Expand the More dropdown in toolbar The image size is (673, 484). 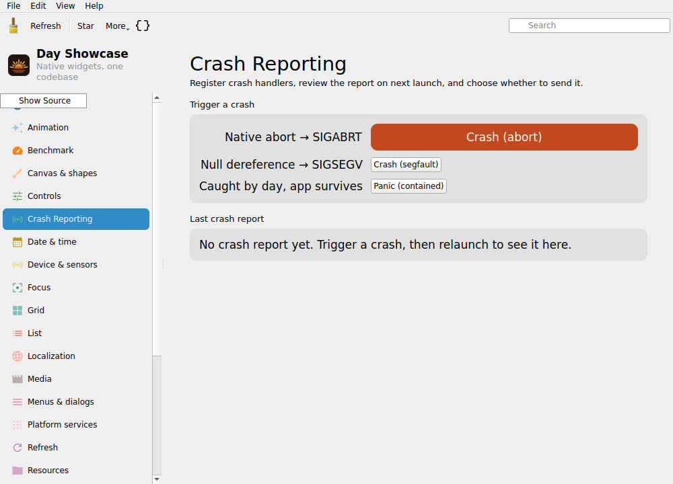[117, 26]
